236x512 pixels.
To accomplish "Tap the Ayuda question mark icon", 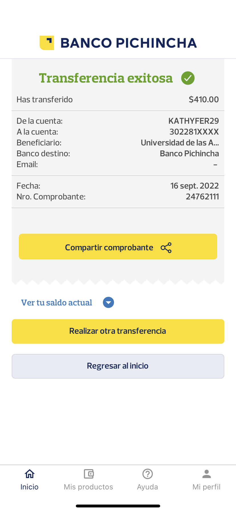I will pos(148,474).
